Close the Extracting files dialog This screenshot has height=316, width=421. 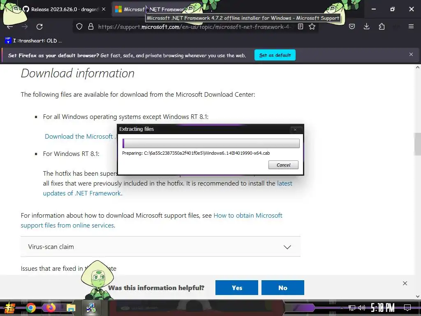pos(295,130)
